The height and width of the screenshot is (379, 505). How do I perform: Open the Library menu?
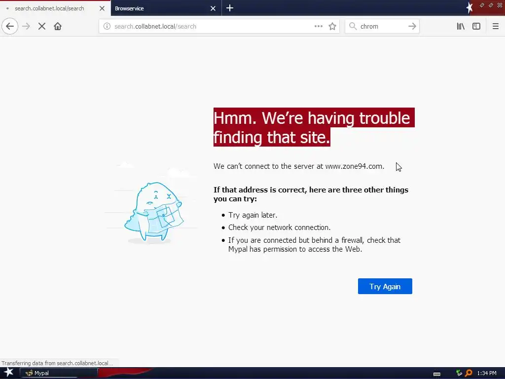pyautogui.click(x=461, y=26)
